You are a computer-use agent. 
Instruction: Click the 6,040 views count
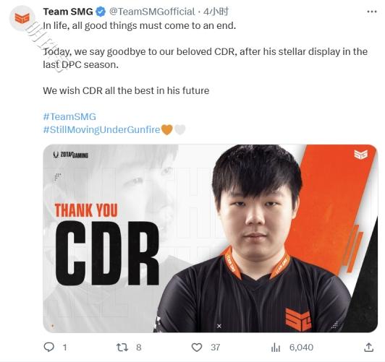coord(301,347)
